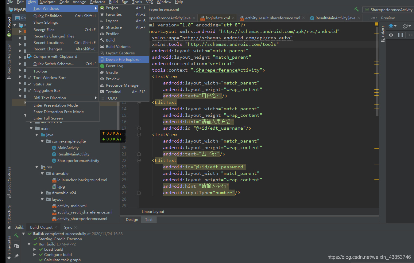The image size is (414, 263).
Task: Toggle the Toolbar view option
Action: (62, 71)
